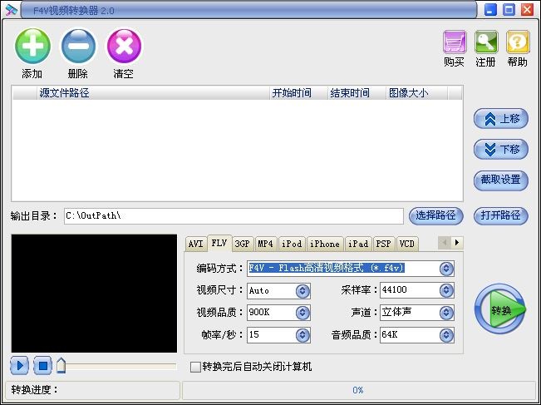Start conversion with the 转换 button
The height and width of the screenshot is (405, 541).
point(500,309)
